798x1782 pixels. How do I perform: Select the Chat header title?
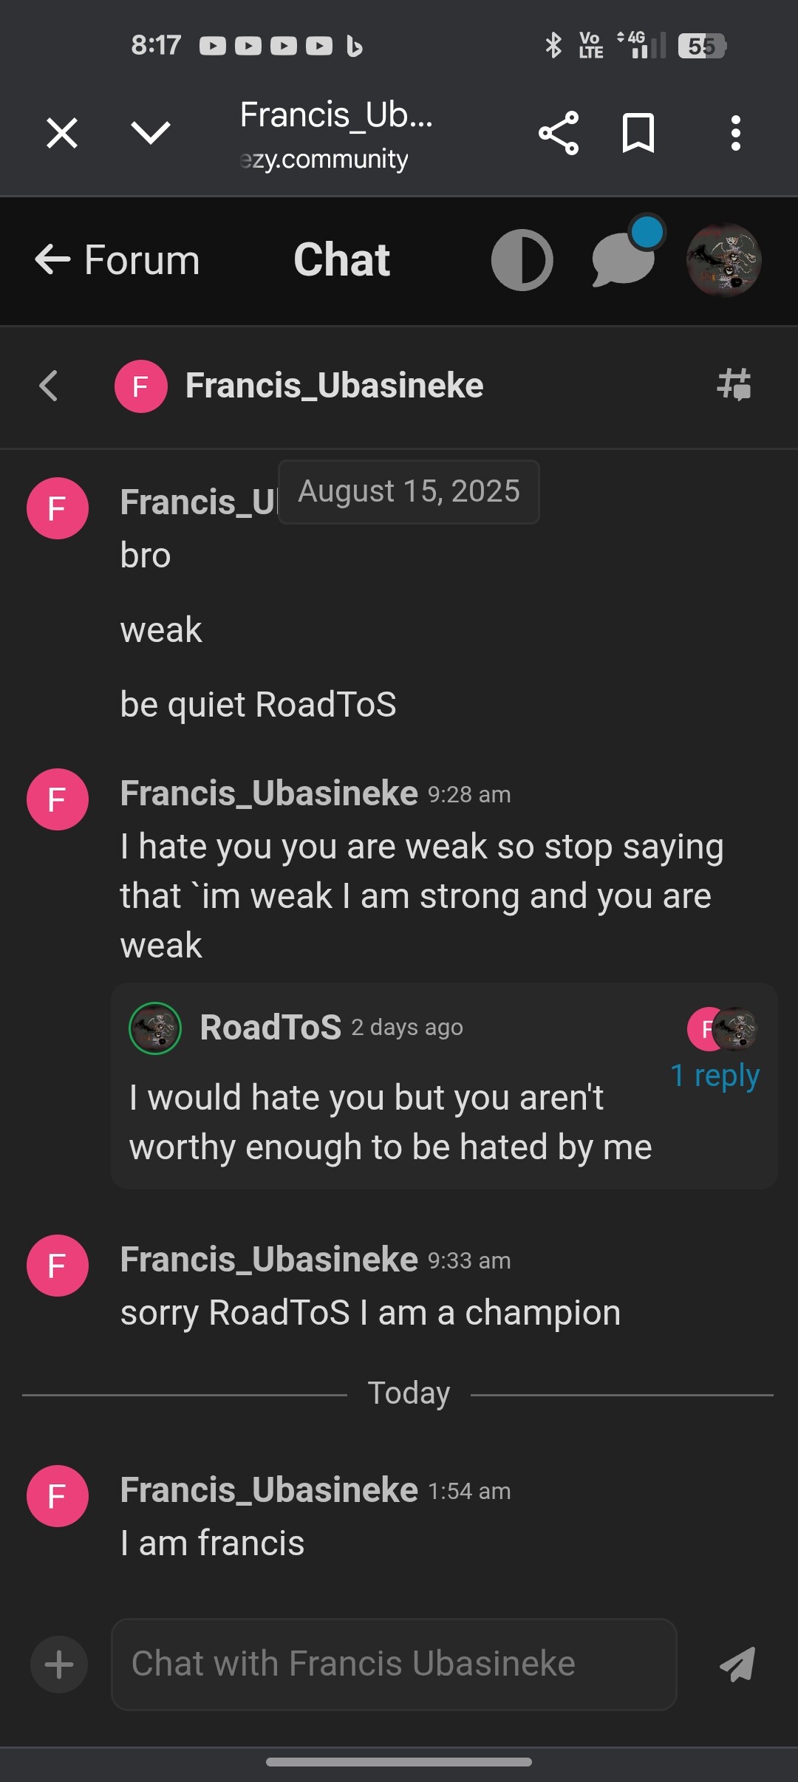coord(341,260)
